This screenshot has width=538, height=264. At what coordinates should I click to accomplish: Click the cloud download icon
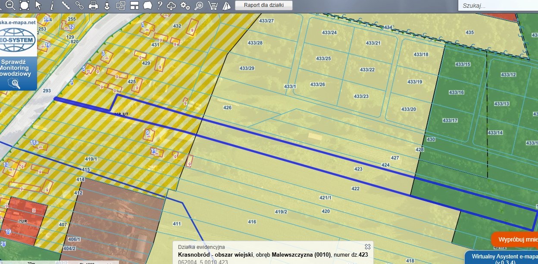[172, 6]
